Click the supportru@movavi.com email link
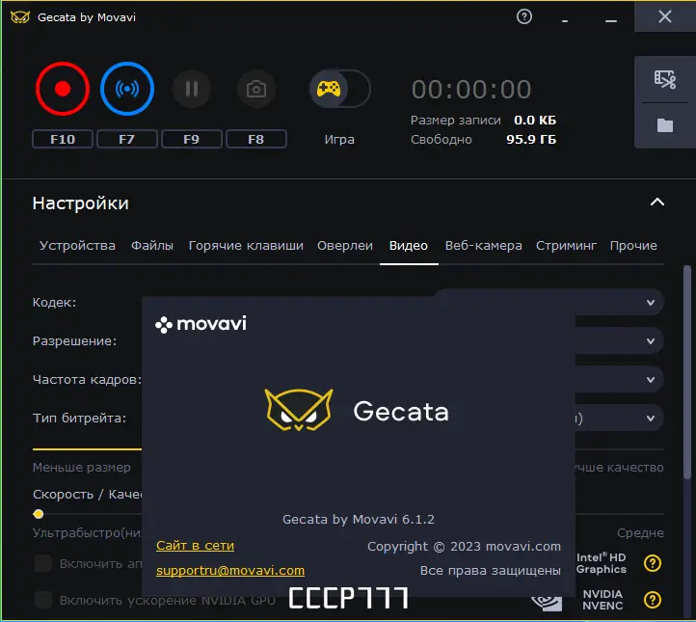This screenshot has height=622, width=696. click(x=230, y=571)
